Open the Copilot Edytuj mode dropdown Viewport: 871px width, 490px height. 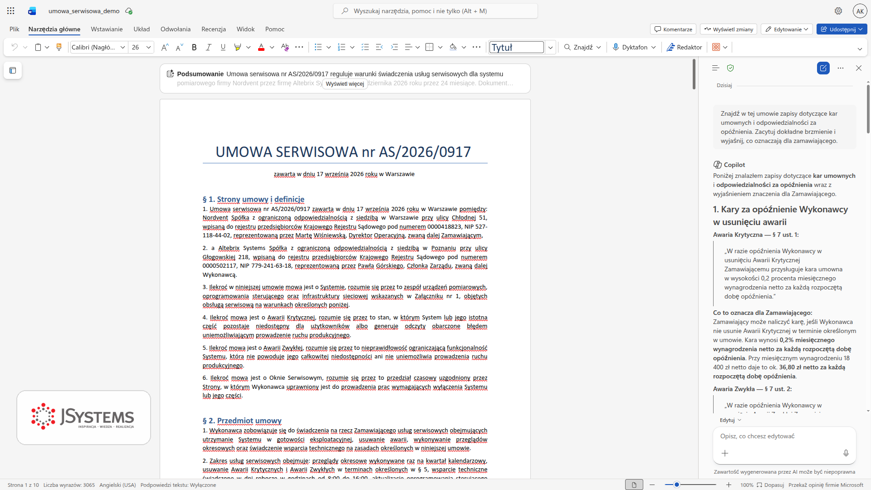click(x=730, y=420)
